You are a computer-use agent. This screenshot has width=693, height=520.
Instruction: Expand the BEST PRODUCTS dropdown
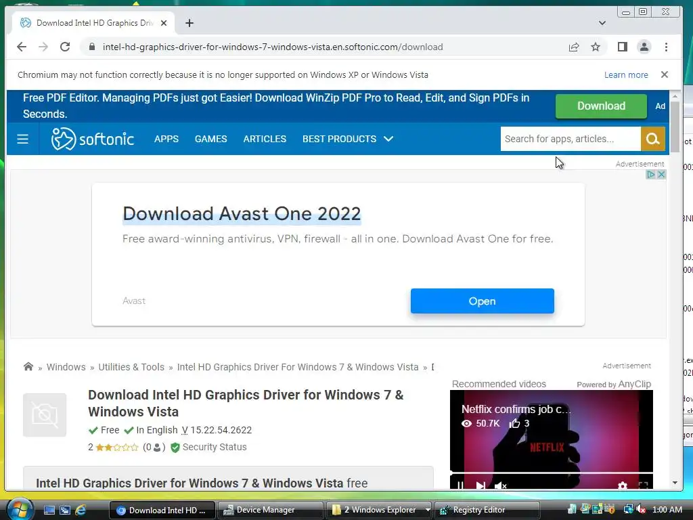point(348,139)
